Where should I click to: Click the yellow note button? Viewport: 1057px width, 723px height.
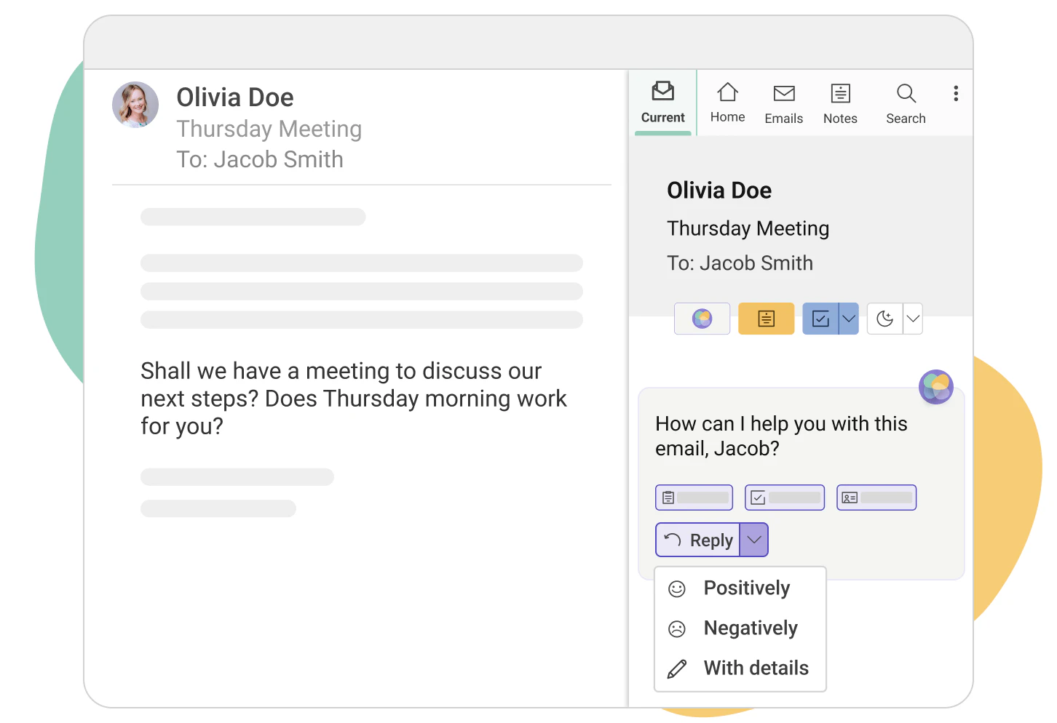click(766, 319)
